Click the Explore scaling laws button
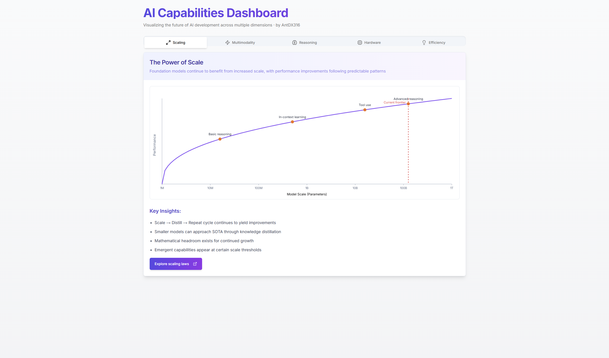Viewport: 609px width, 358px height. [x=176, y=264]
